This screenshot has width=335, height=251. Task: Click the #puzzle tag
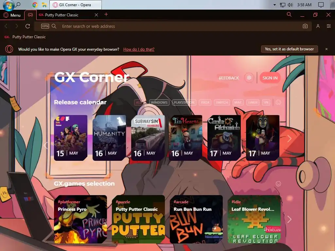pyautogui.click(x=123, y=202)
